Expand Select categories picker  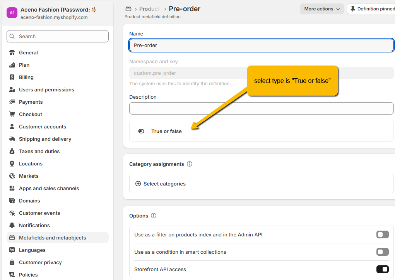tap(161, 184)
